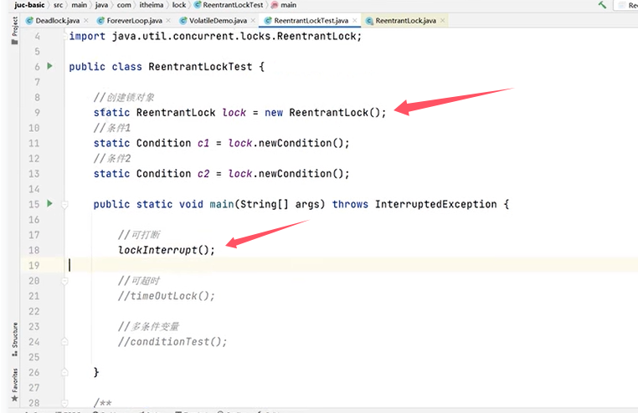The image size is (638, 413).
Task: Run class ReentrantLockTest from gutter arrow
Action: tap(49, 66)
